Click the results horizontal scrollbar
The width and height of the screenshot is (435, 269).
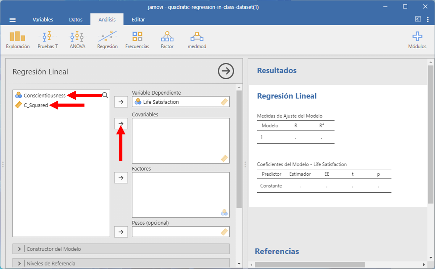point(309,265)
